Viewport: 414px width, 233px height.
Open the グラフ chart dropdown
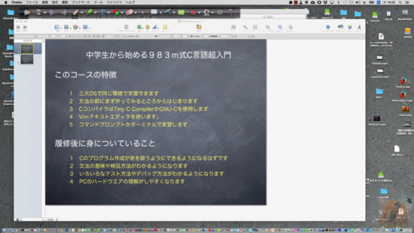(155, 27)
